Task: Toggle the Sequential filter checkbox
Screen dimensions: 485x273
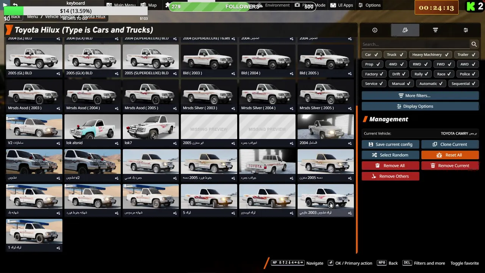Action: [463, 84]
